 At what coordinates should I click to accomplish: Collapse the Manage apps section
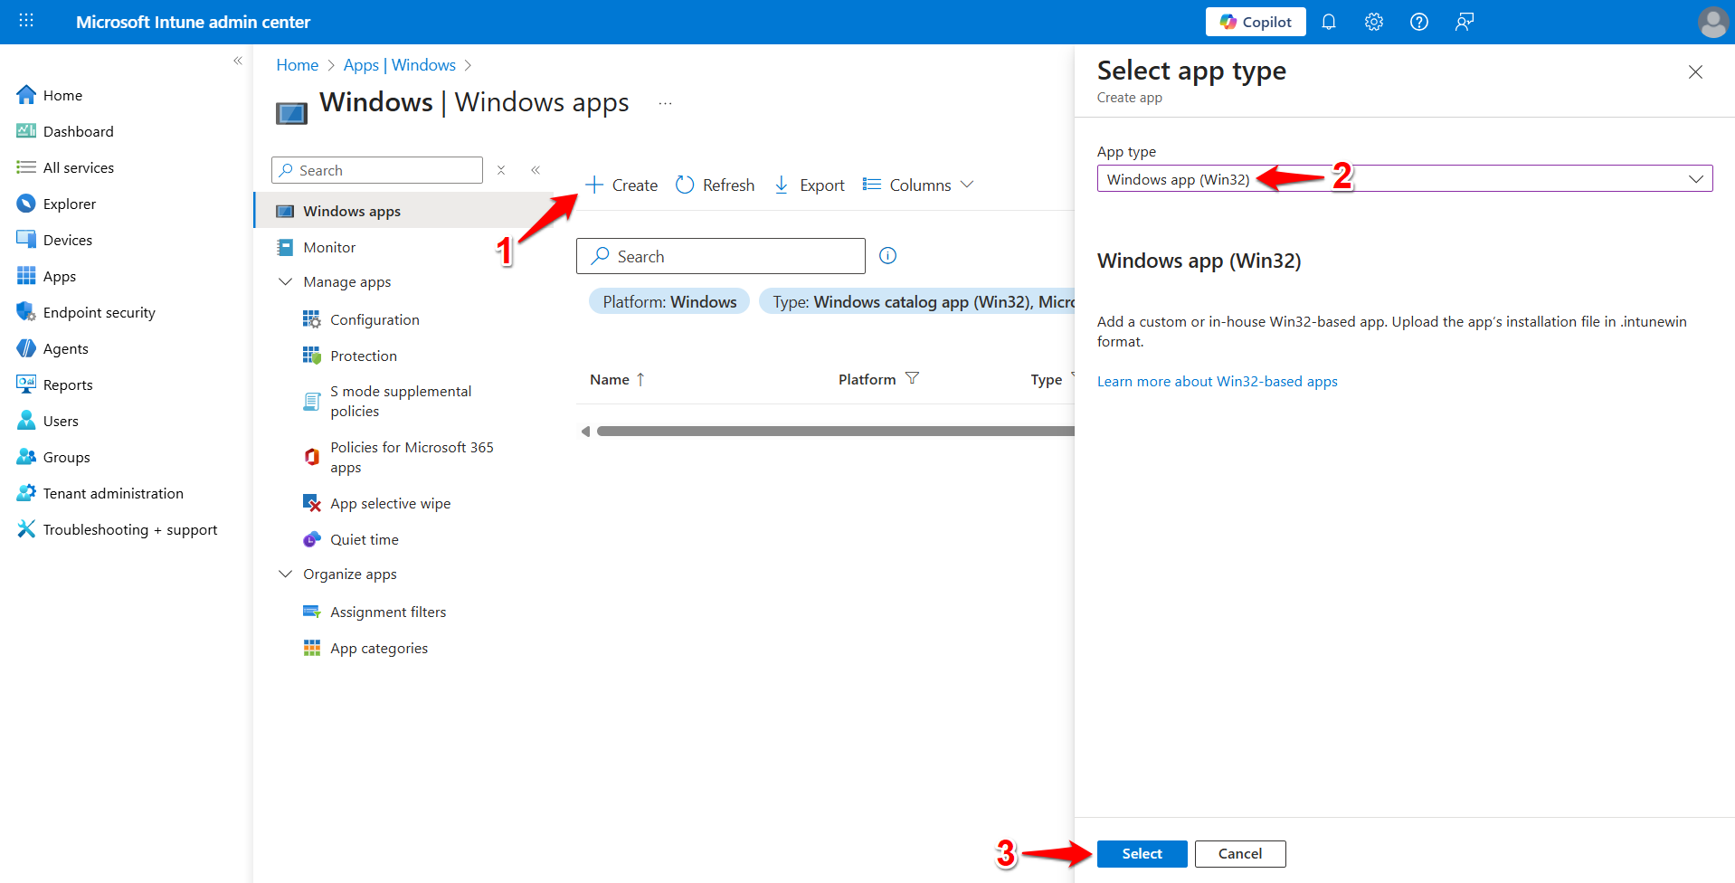(x=285, y=282)
